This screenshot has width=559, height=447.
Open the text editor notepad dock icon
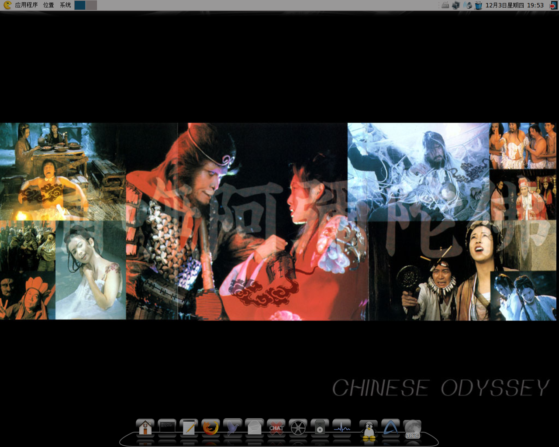tap(189, 428)
